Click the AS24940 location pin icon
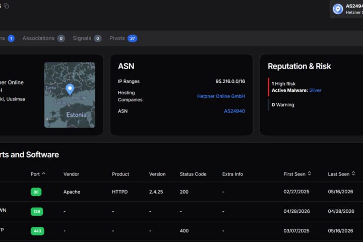This screenshot has height=242, width=363. pyautogui.click(x=338, y=9)
